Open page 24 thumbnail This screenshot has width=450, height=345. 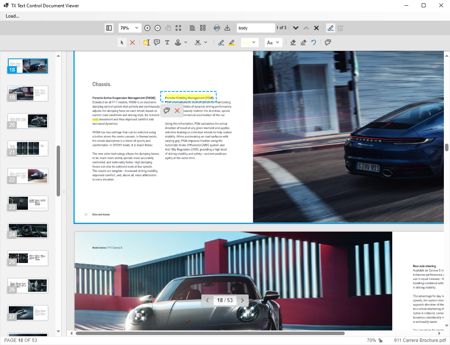pos(28,231)
